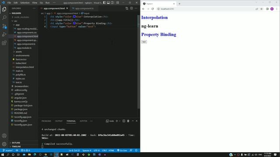Click the master branch in status bar
Image resolution: width=280 pixels, height=157 pixels.
point(8,150)
